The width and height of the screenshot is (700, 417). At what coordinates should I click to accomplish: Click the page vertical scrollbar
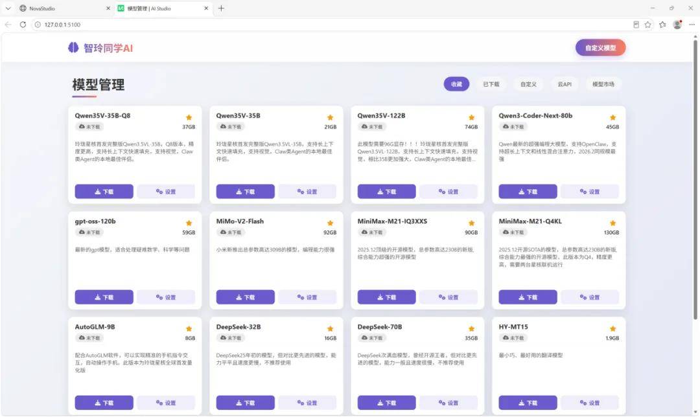click(x=695, y=179)
